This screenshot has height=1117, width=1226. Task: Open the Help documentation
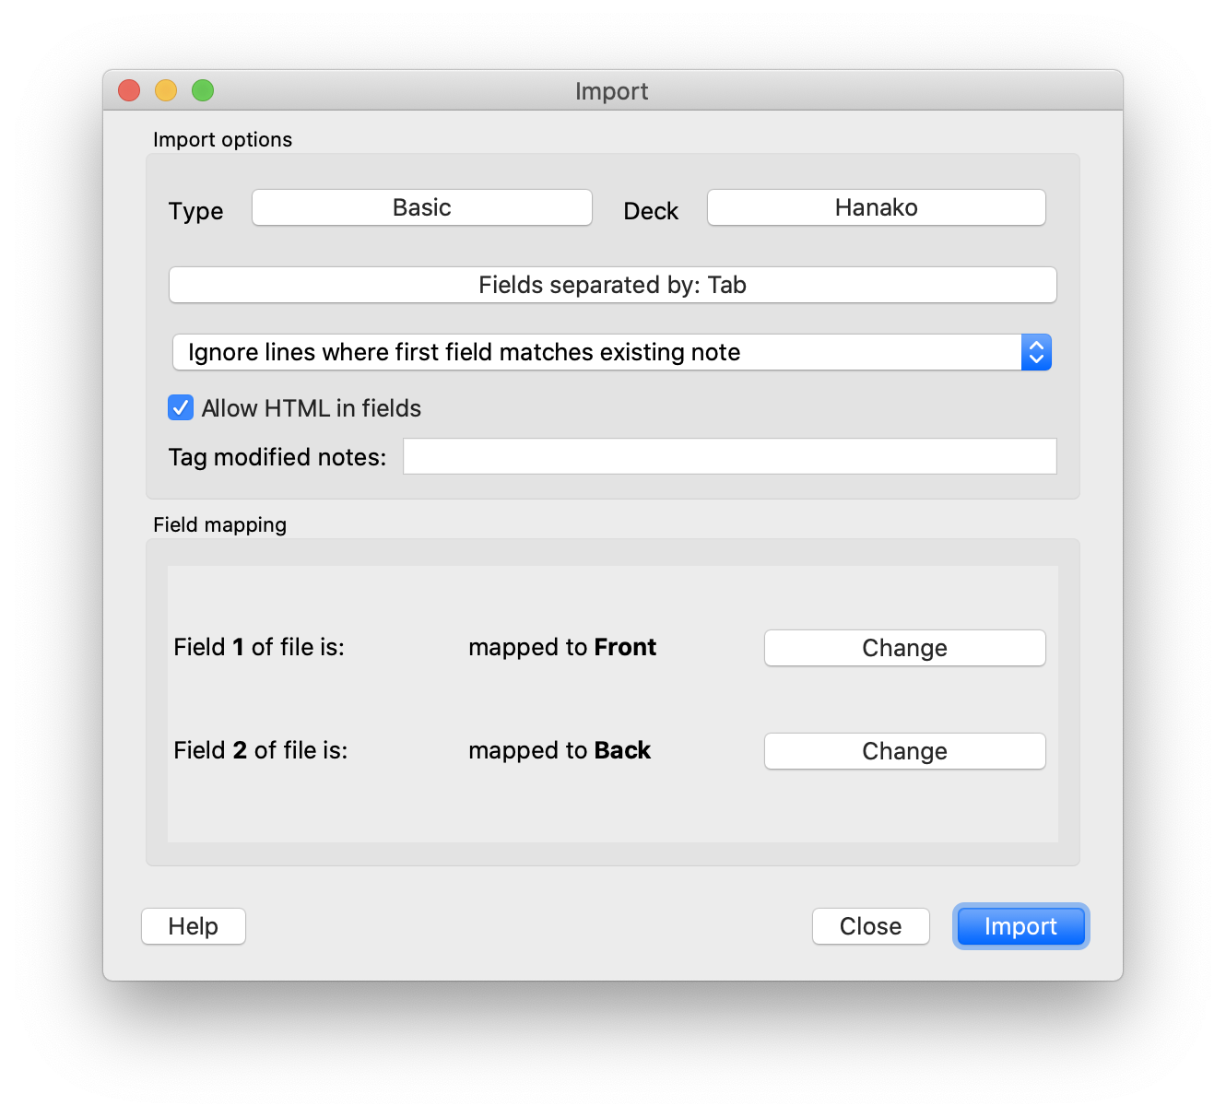point(194,926)
